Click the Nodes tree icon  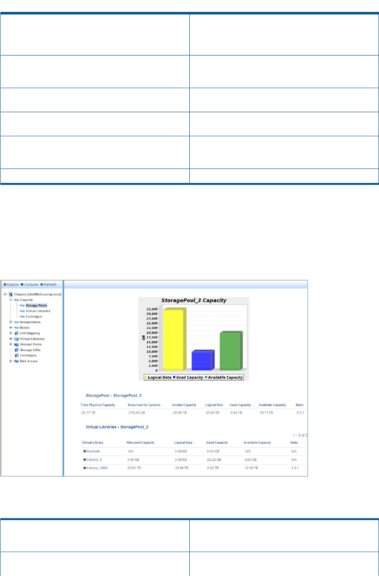[x=16, y=328]
